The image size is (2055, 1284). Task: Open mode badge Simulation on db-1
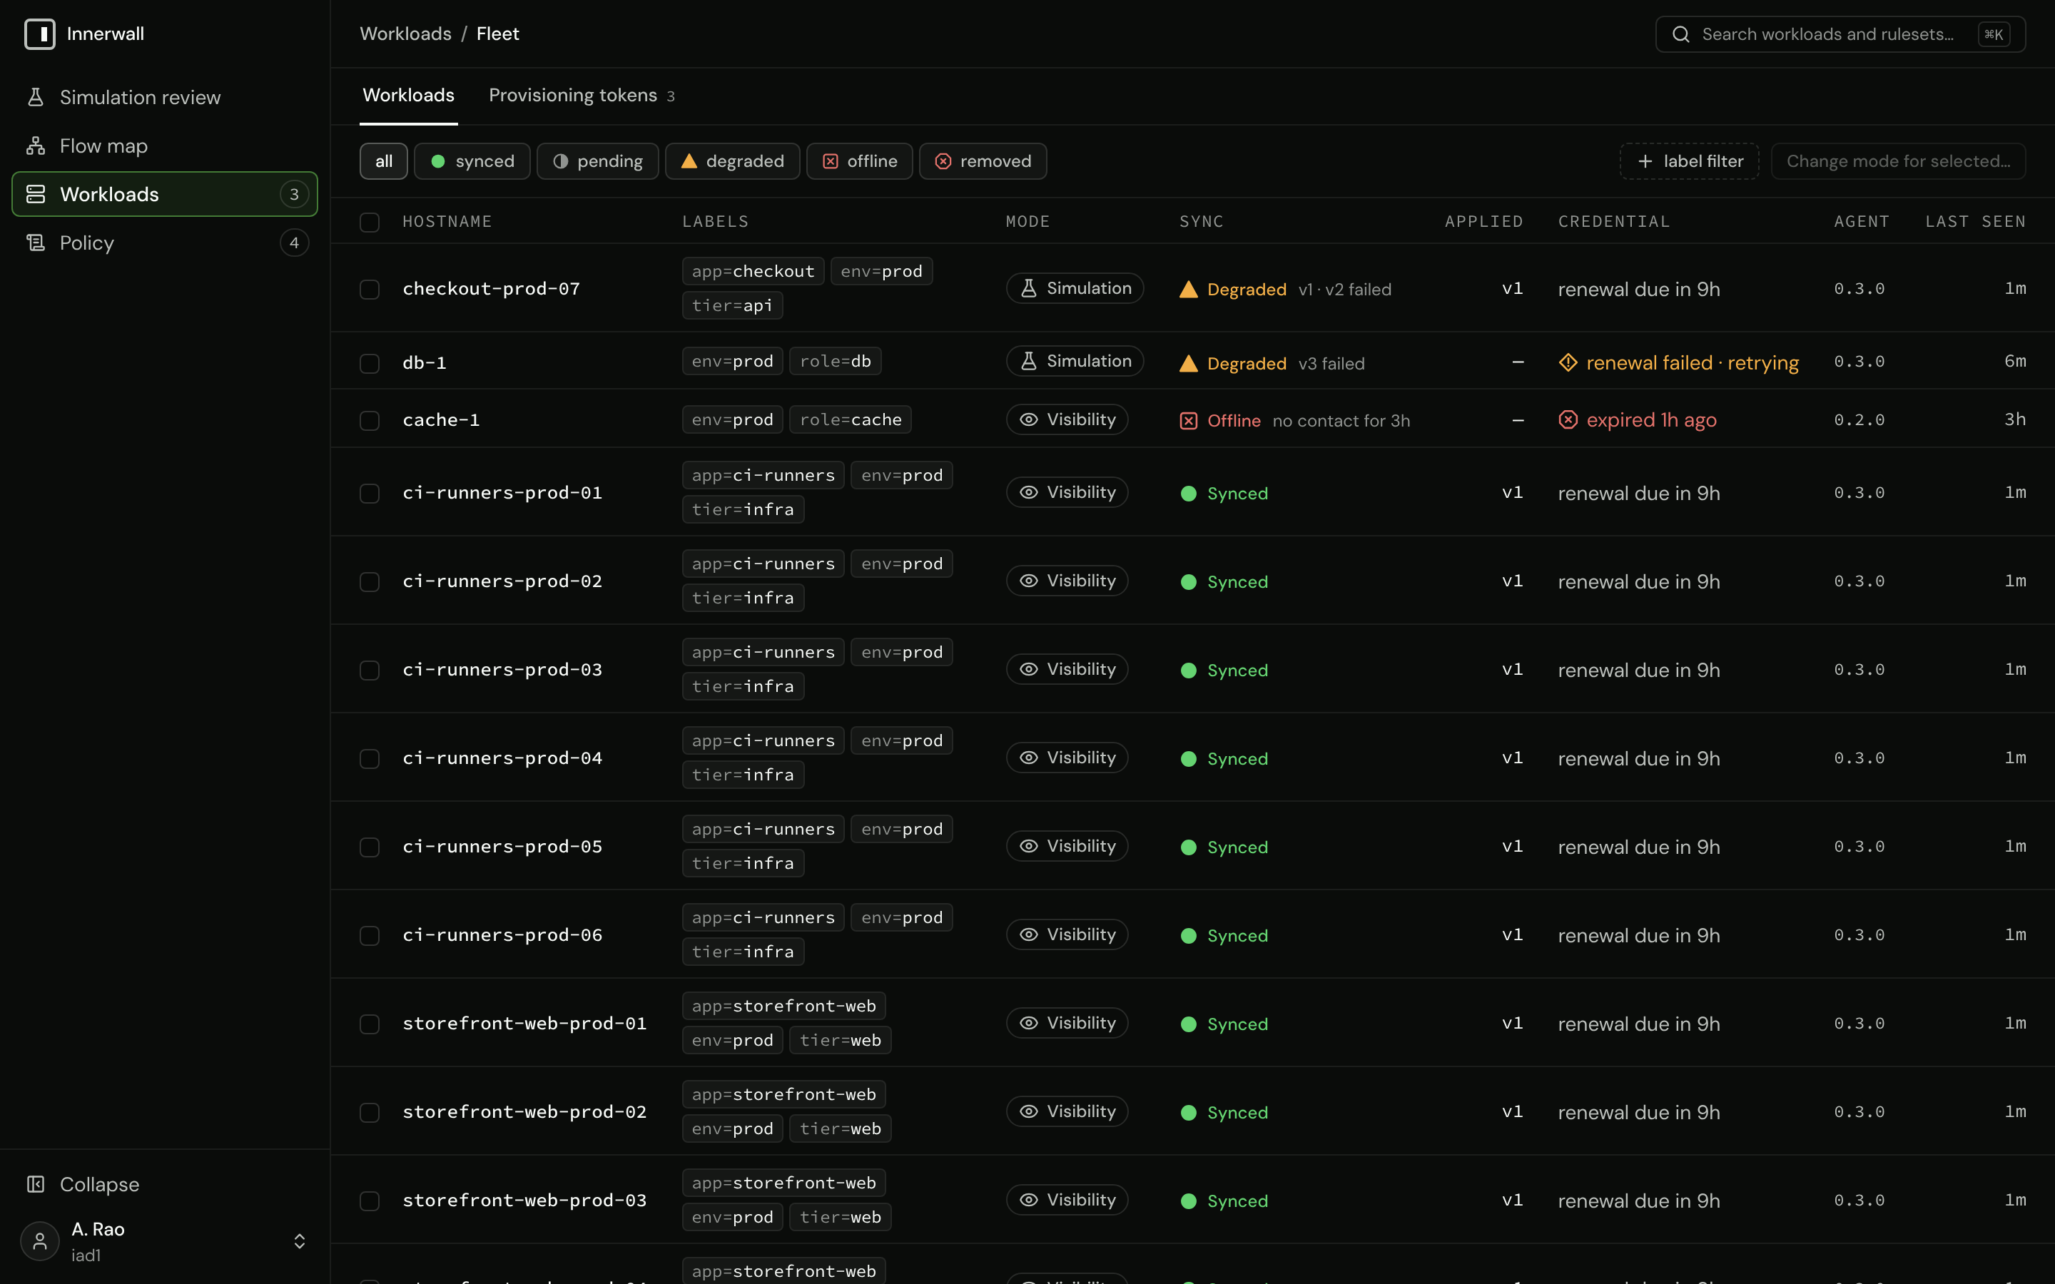1074,361
